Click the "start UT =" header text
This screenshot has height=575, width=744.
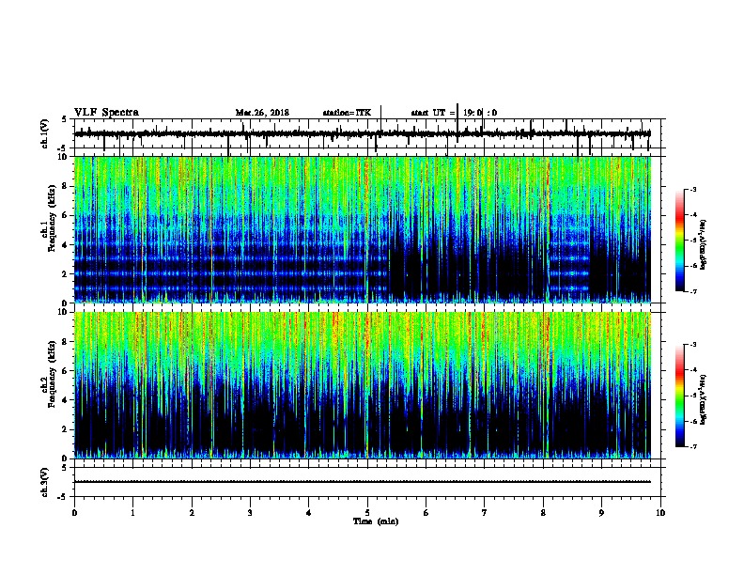[x=433, y=113]
